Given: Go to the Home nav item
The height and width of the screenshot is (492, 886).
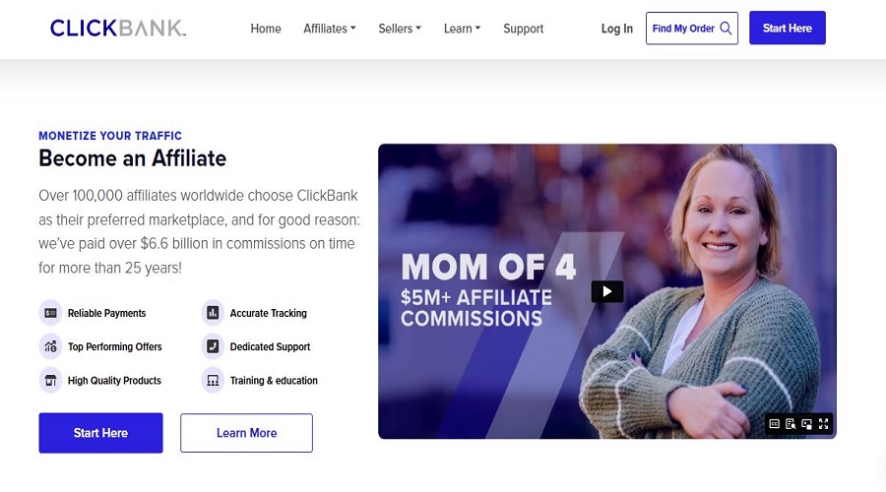Looking at the screenshot, I should pyautogui.click(x=266, y=29).
